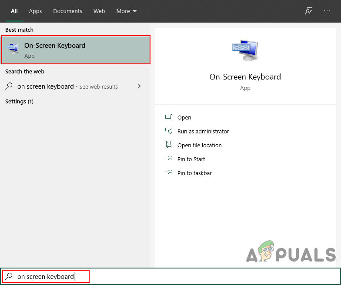Screen dimensions: 341x285
Task: Click the Pin to taskbar pin icon
Action: 169,172
